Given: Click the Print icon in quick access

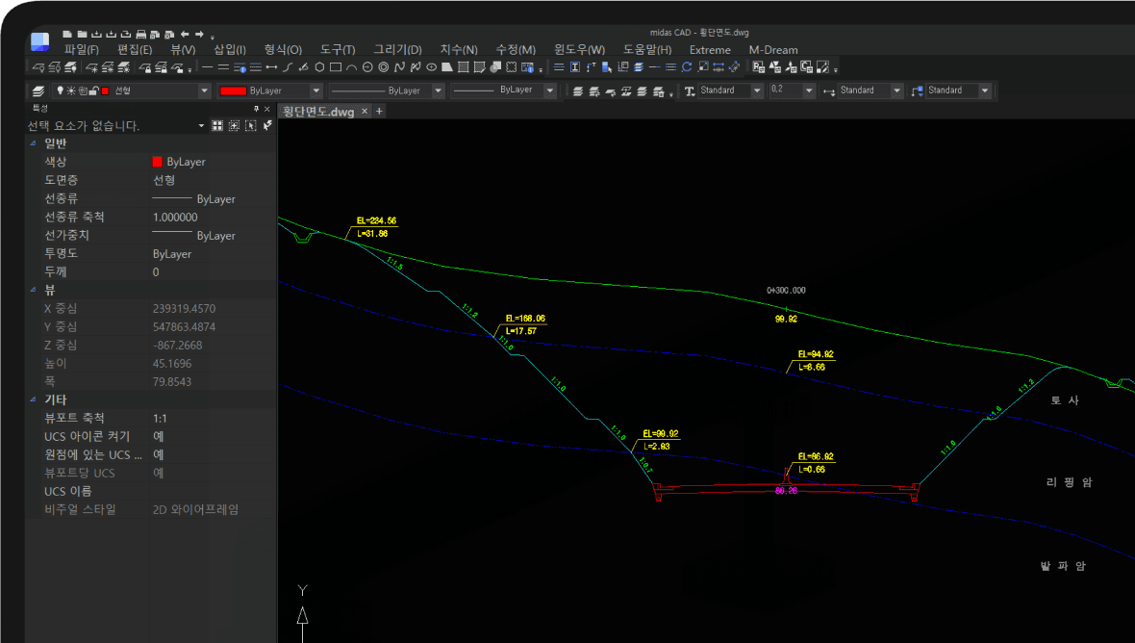Looking at the screenshot, I should 140,34.
